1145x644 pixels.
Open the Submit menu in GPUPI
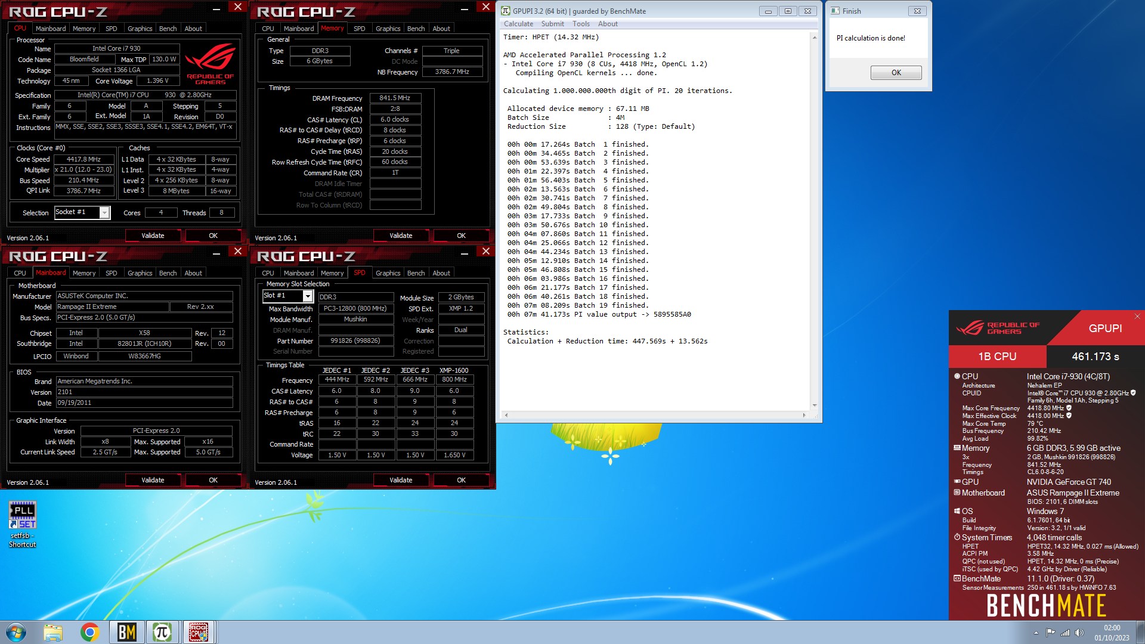552,24
